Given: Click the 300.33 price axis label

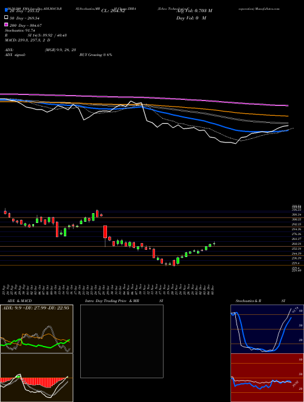Looking at the screenshot, I should point(297,219).
